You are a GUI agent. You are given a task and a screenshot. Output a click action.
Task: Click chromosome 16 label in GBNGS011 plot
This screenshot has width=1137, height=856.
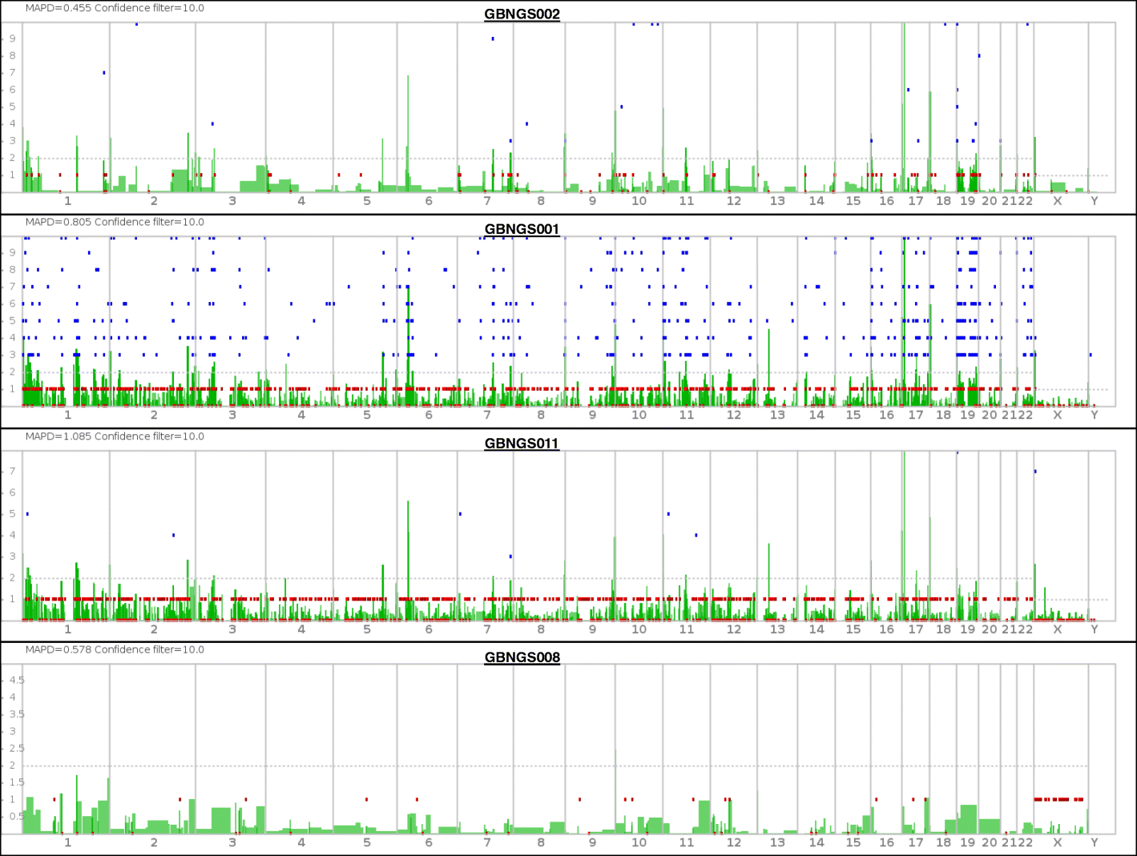tap(886, 629)
